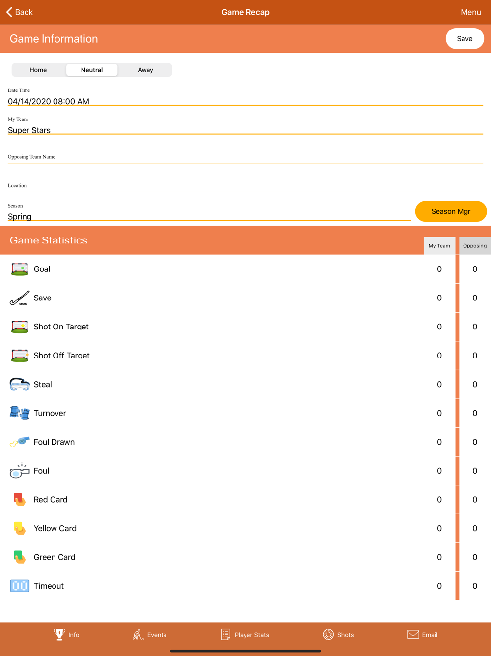Select the Yellow Card icon
Image resolution: width=491 pixels, height=656 pixels.
click(x=20, y=528)
